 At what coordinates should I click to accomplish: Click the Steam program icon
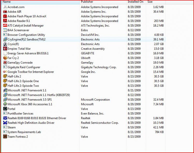pyautogui.click(x=5, y=127)
